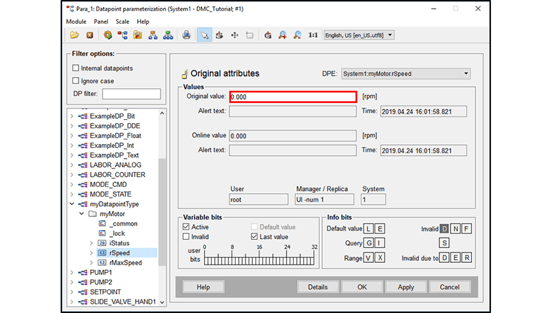Click the zoom out magnifier icon
551x313 pixels.
tap(298, 36)
